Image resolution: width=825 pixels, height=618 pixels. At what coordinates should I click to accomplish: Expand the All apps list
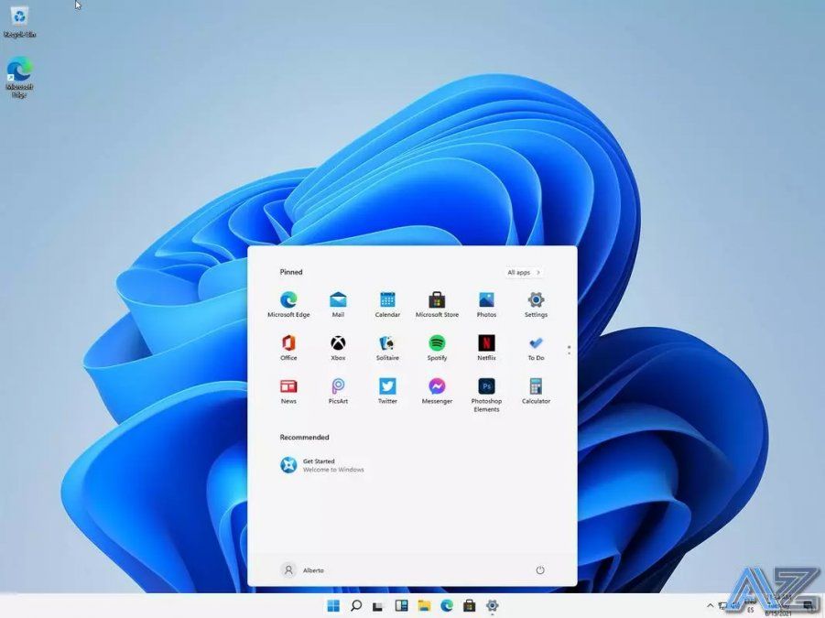point(524,272)
